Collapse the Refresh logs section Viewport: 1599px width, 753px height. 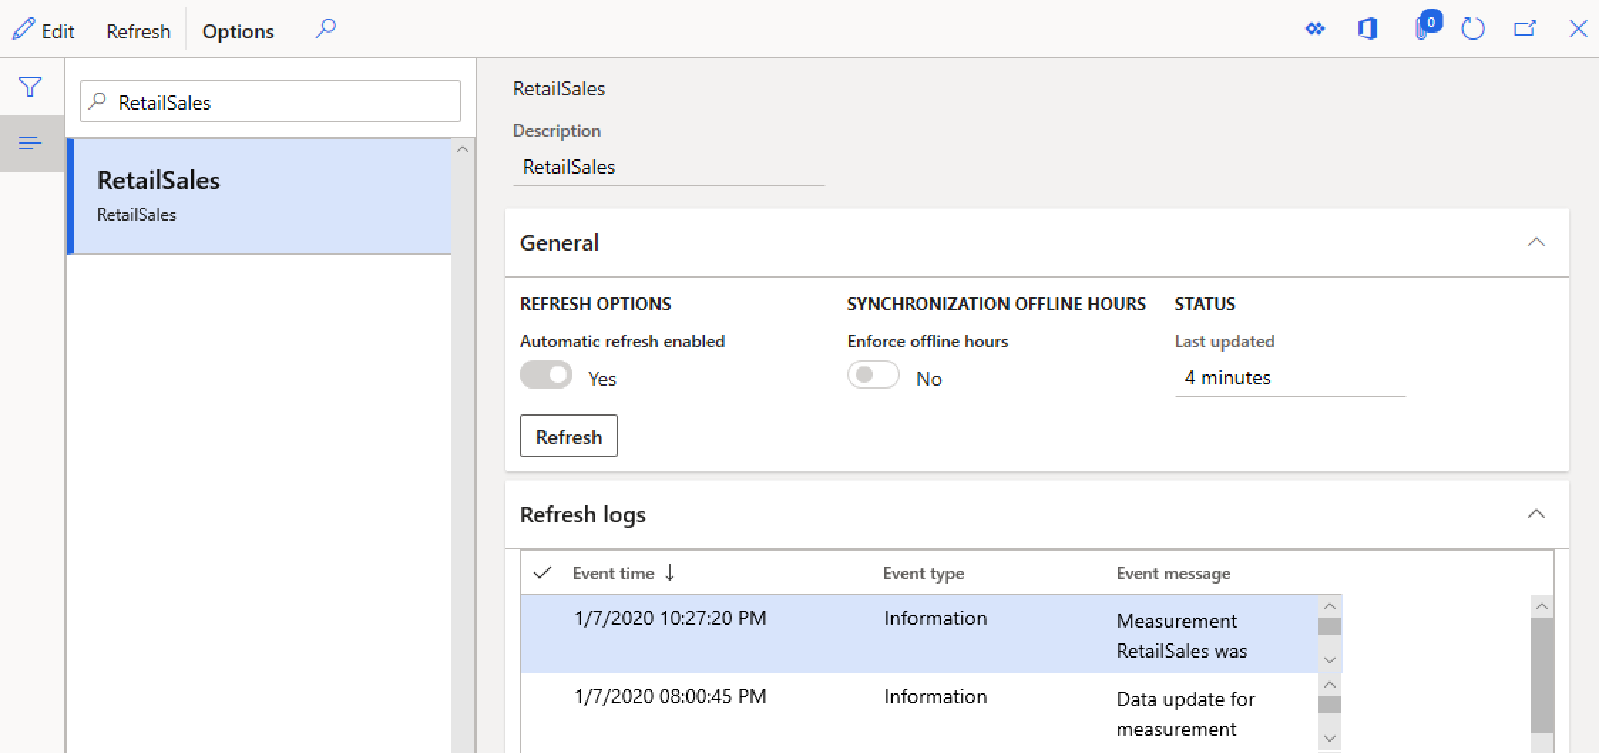(1536, 514)
